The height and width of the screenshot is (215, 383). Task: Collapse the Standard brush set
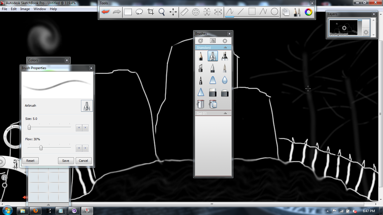225,48
